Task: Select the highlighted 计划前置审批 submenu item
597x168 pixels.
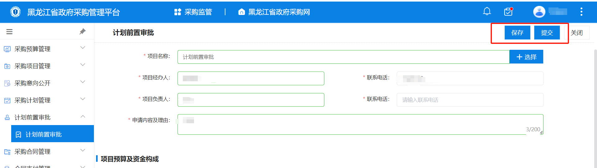Action: pos(53,134)
